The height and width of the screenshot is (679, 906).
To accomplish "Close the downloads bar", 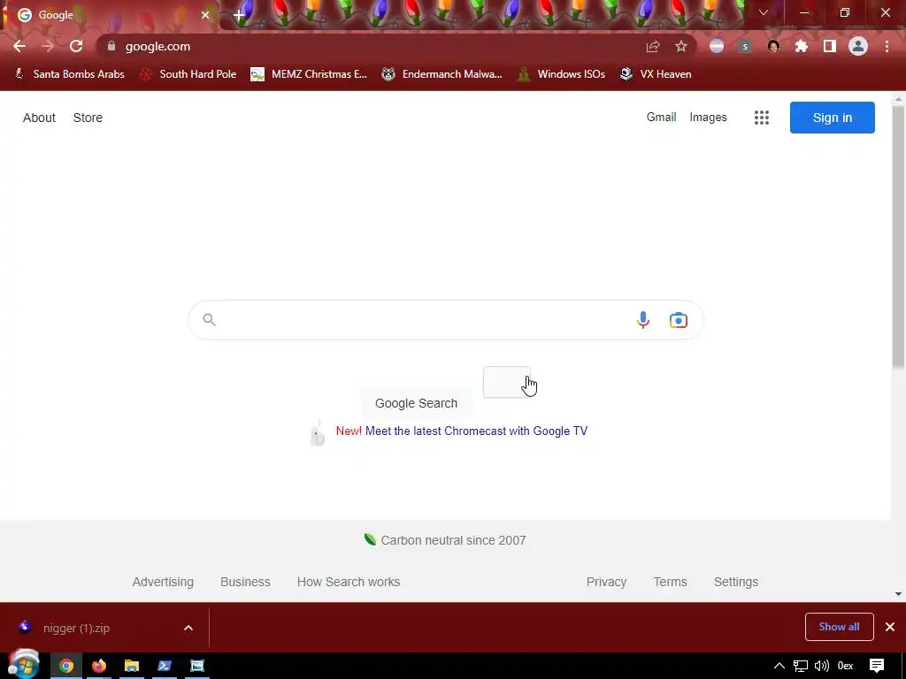I will point(890,627).
